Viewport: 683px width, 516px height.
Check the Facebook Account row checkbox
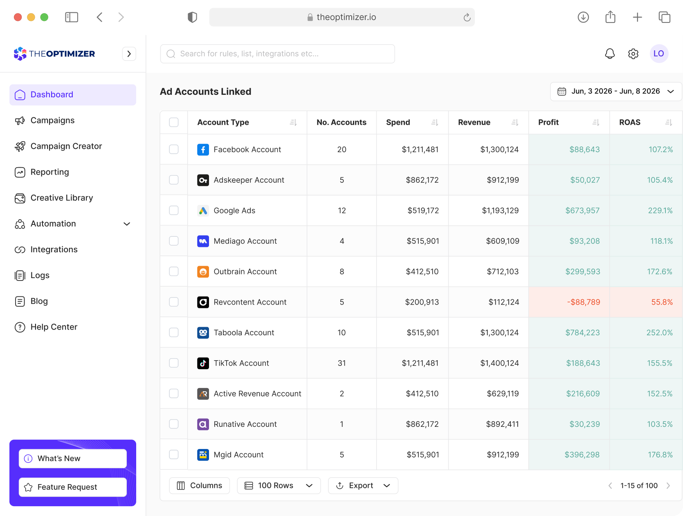(174, 150)
